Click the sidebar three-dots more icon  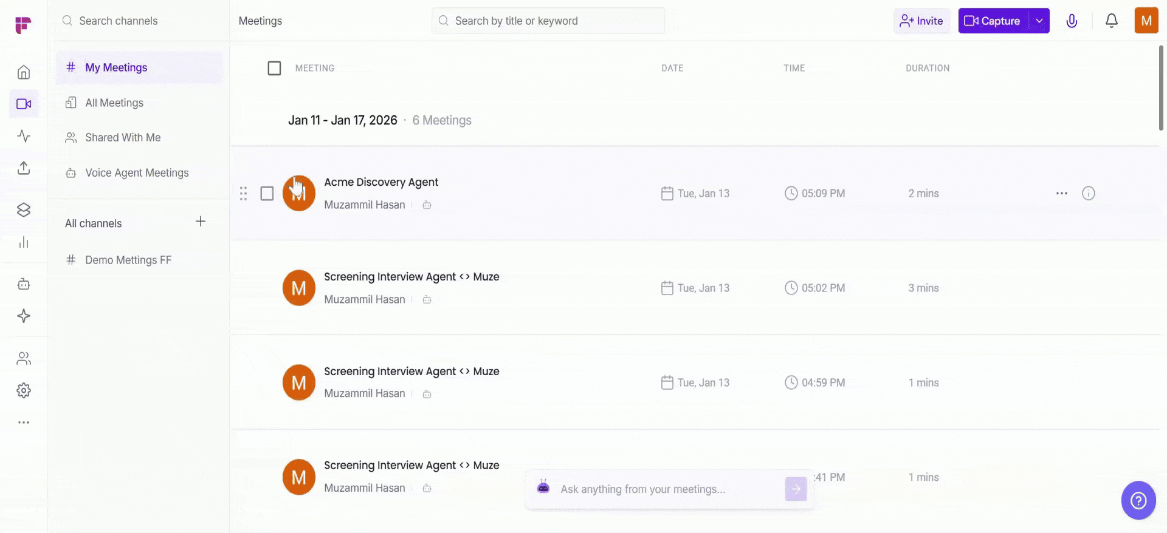tap(24, 423)
